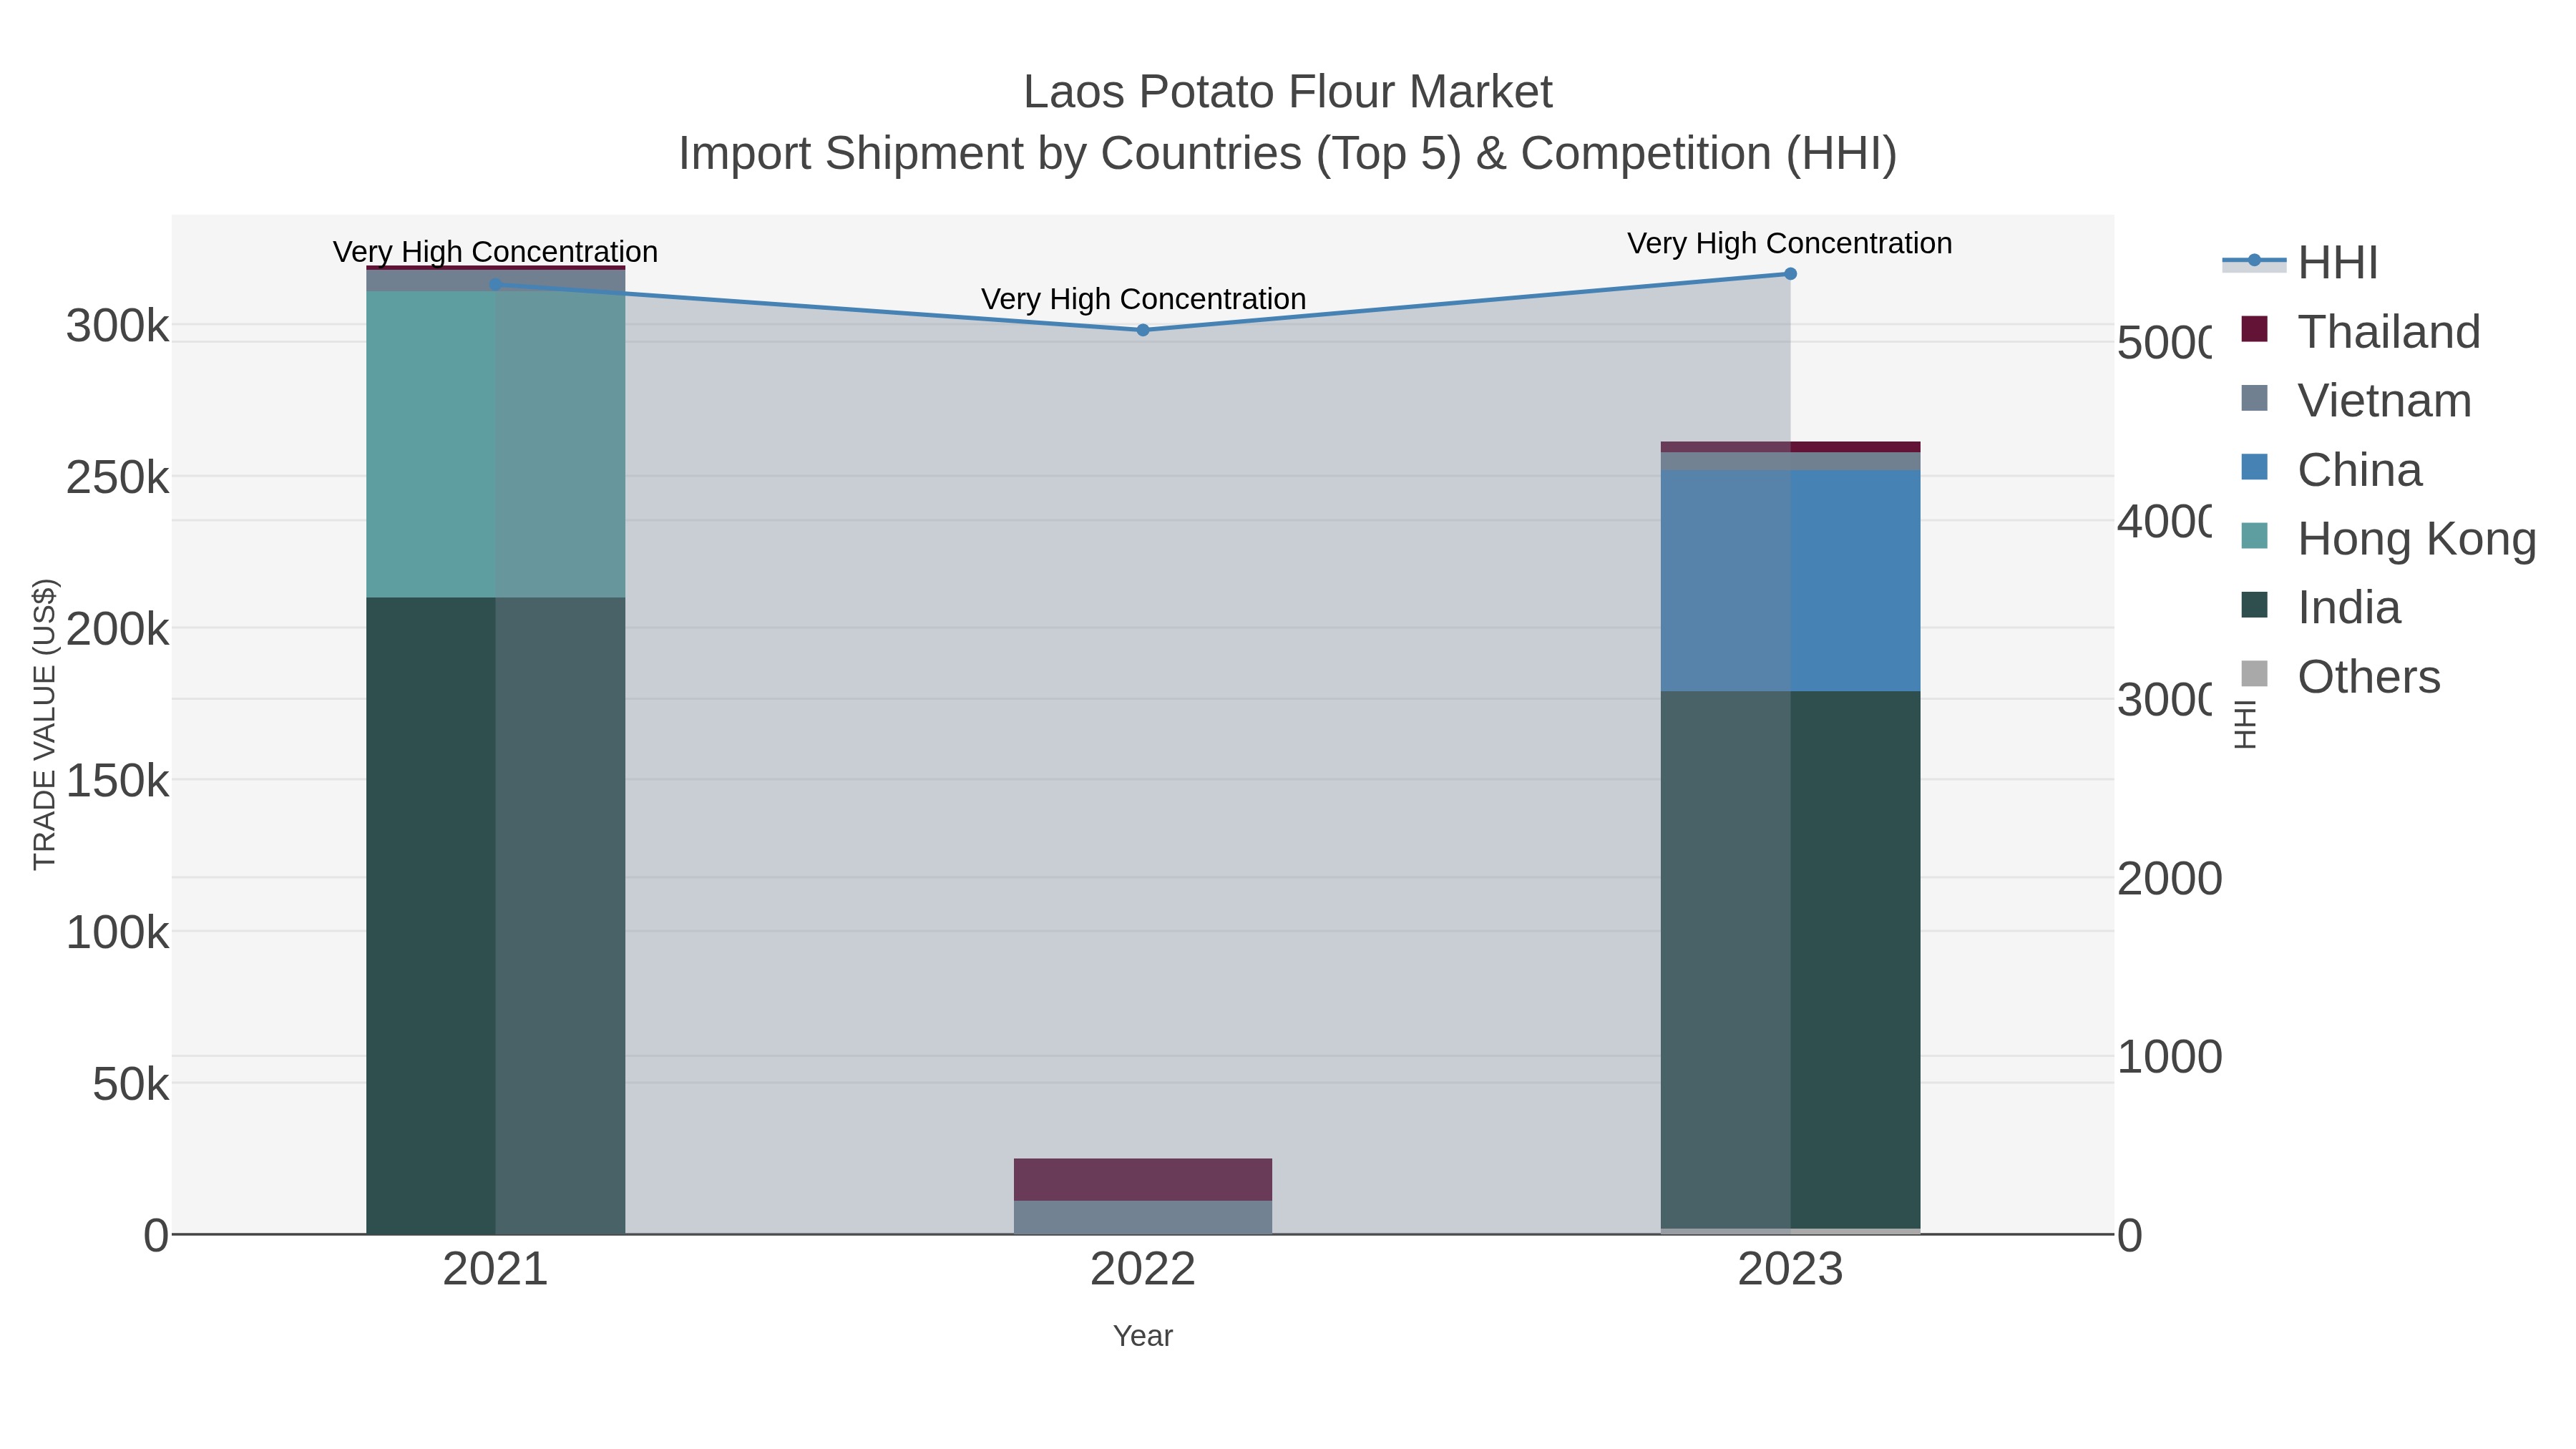Click the 100k y-axis tick label
2576x1449 pixels.
tap(117, 933)
